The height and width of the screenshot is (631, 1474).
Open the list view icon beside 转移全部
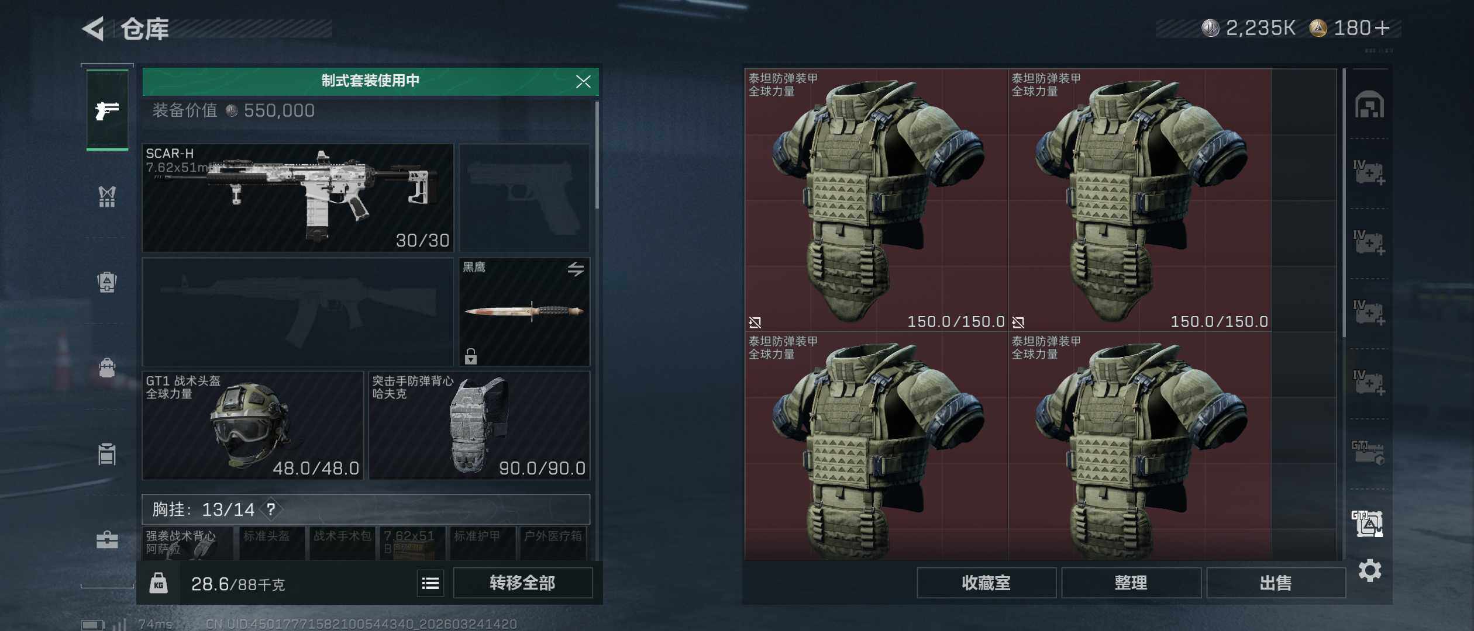pyautogui.click(x=431, y=583)
